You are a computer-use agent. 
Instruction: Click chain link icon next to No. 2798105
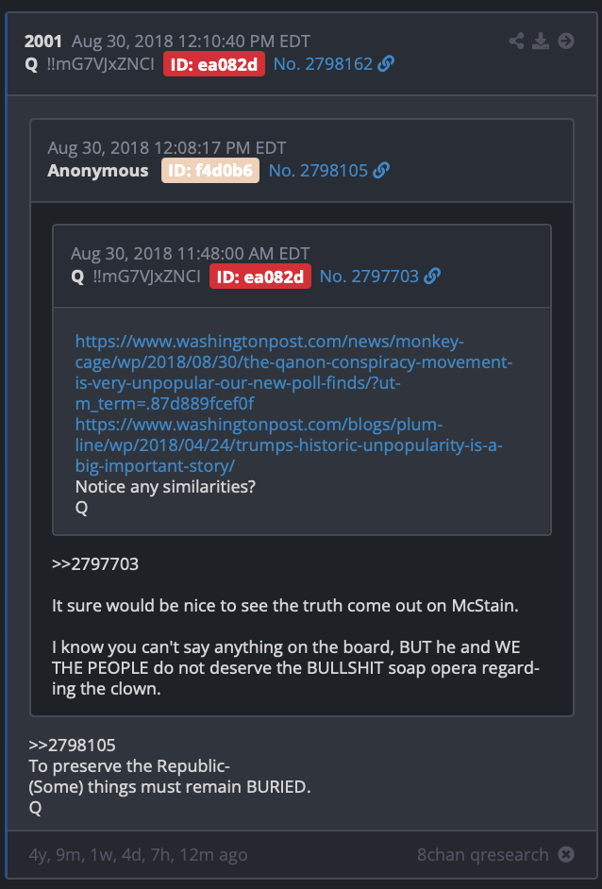coord(381,170)
